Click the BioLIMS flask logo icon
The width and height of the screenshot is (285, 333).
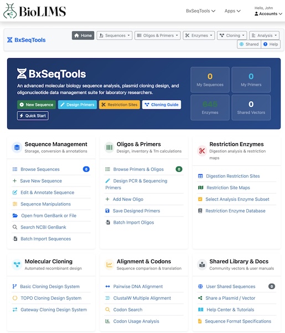tap(10, 11)
